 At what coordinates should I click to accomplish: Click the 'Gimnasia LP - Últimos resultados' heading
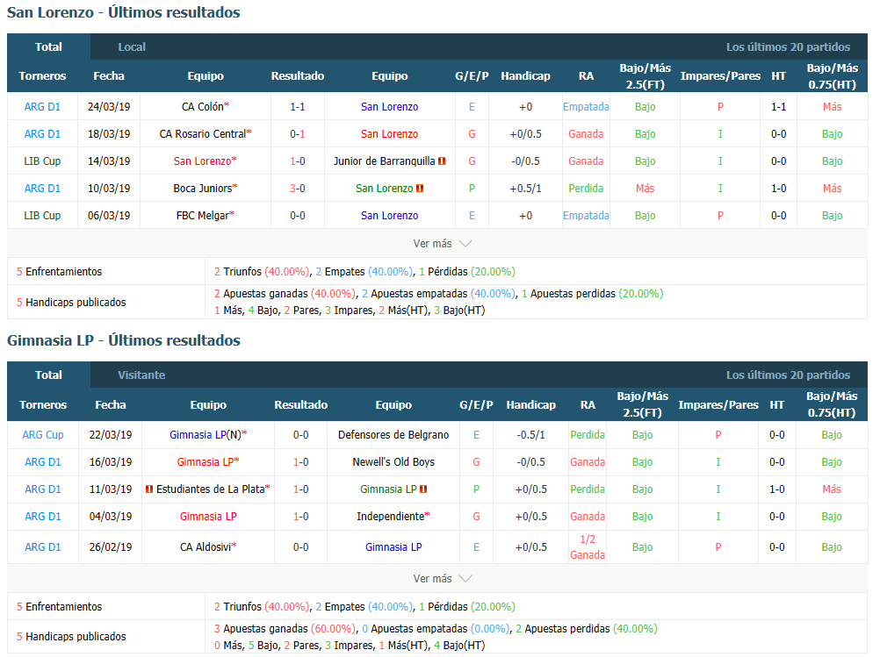(x=124, y=340)
